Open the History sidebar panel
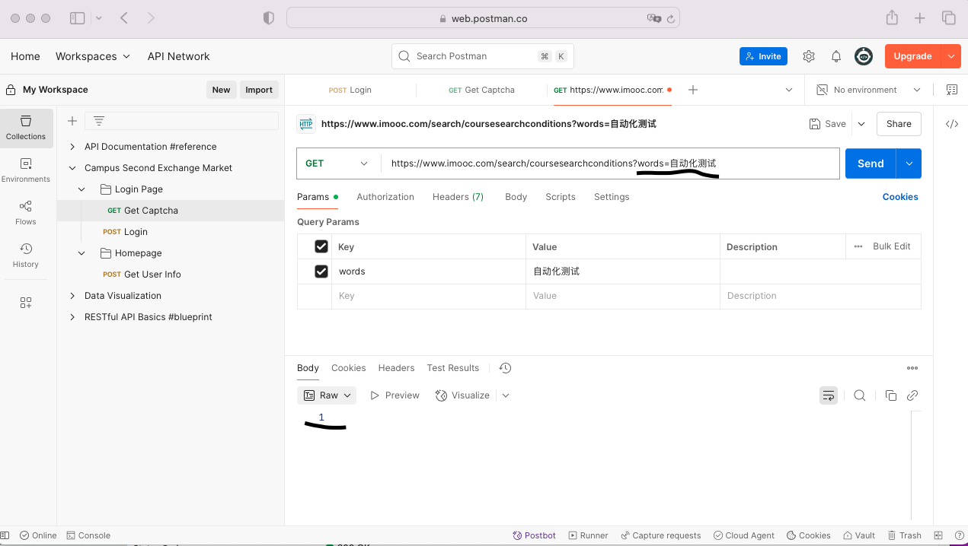Image resolution: width=968 pixels, height=546 pixels. [x=26, y=255]
